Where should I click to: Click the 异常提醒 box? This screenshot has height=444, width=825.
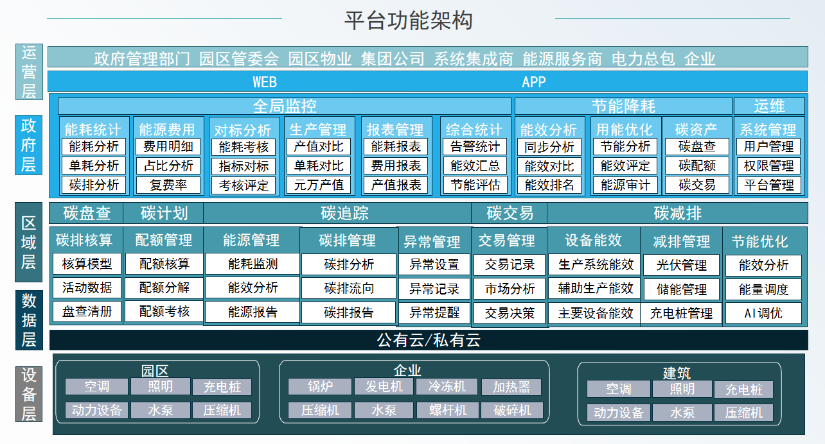click(x=434, y=312)
